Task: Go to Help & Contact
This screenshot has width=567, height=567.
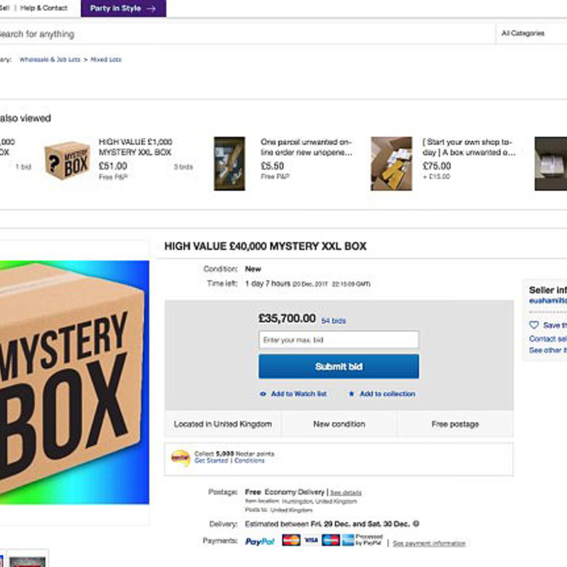Action: coord(44,9)
